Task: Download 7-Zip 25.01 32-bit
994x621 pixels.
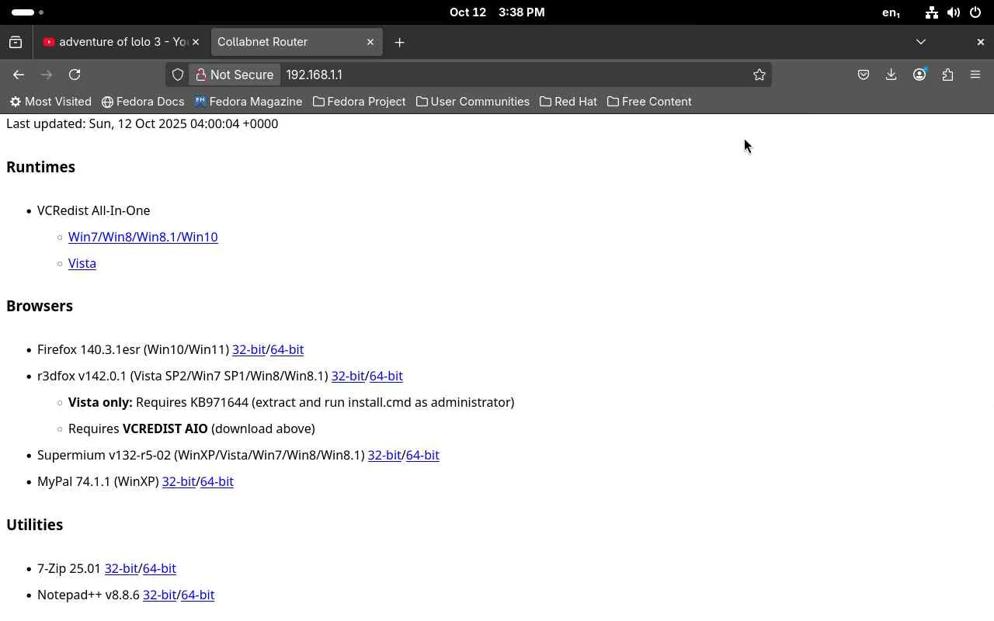Action: click(121, 568)
